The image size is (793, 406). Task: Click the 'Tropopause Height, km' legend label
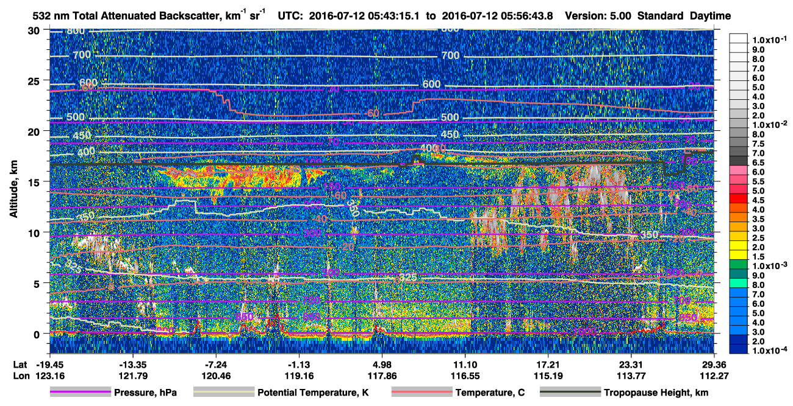pos(656,393)
